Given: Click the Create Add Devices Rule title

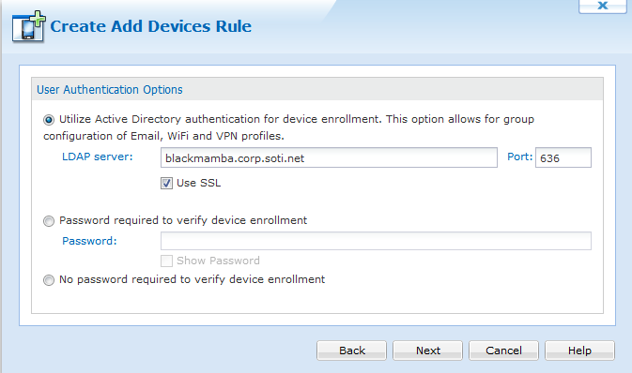Looking at the screenshot, I should point(151,26).
